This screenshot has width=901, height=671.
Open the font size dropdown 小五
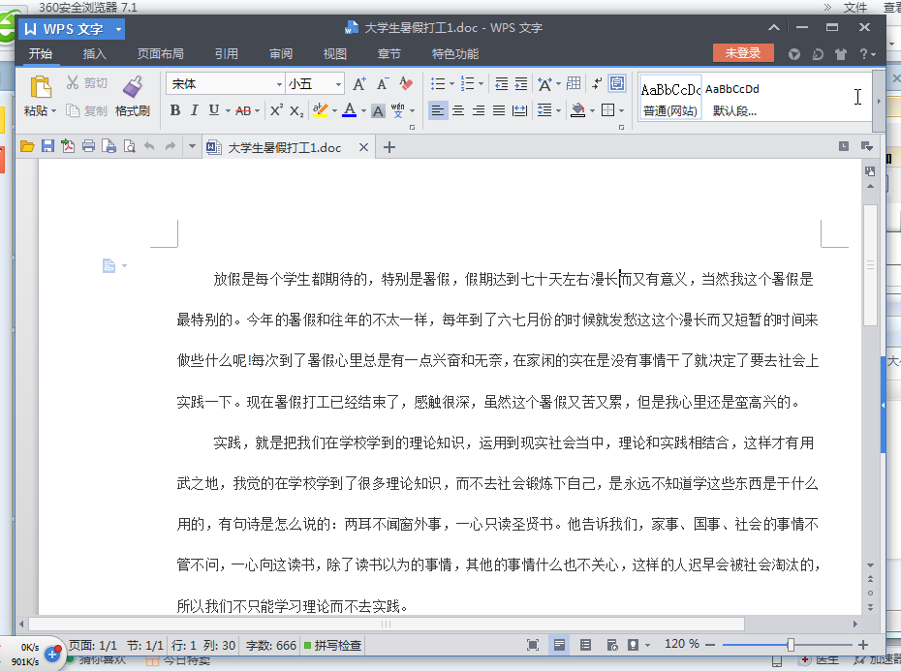(x=338, y=84)
